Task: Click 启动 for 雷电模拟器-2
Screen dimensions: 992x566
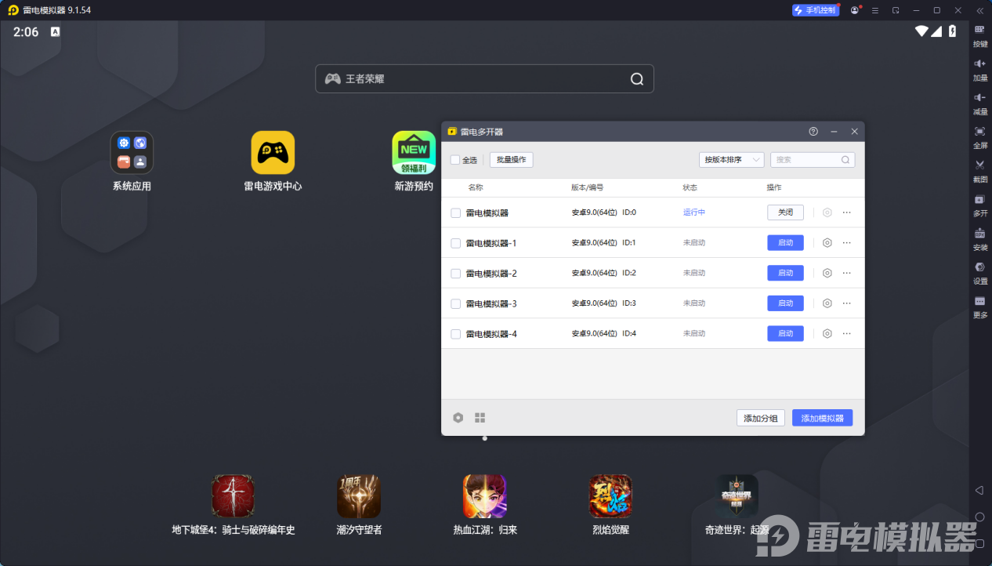Action: (785, 273)
